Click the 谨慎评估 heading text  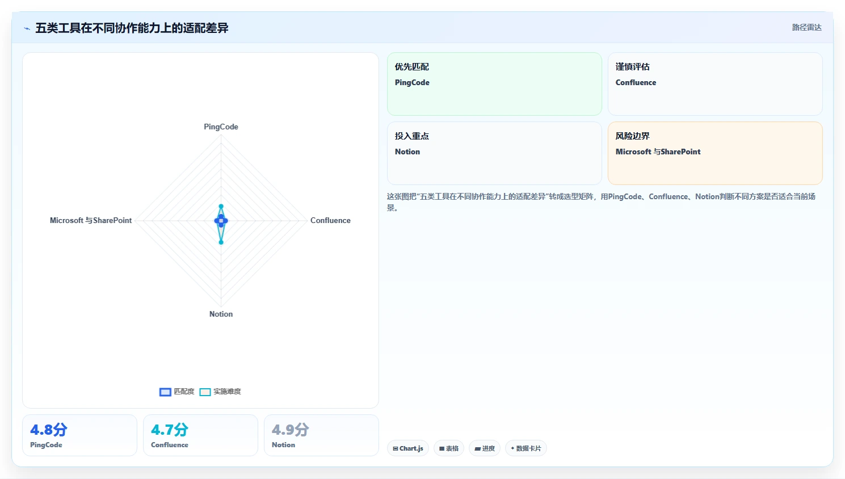point(633,67)
